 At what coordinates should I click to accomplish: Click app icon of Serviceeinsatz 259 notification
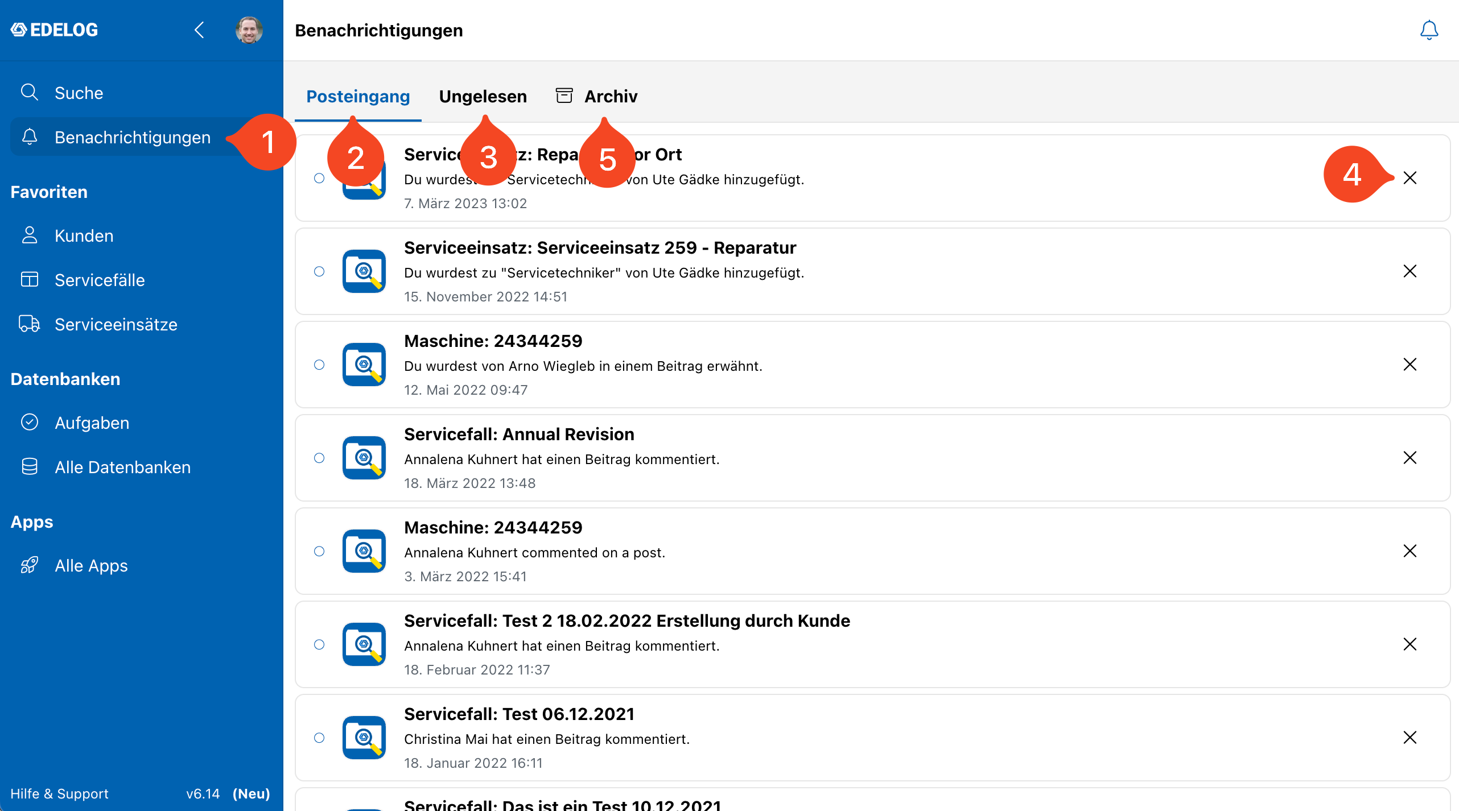point(364,271)
